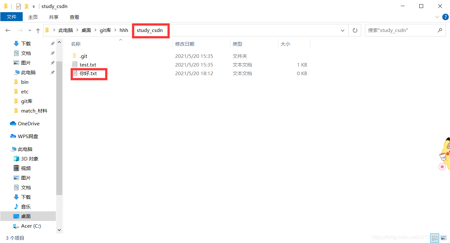The width and height of the screenshot is (450, 243).
Task: Expand chevron between 桌面 and git库 in path
Action: point(95,30)
